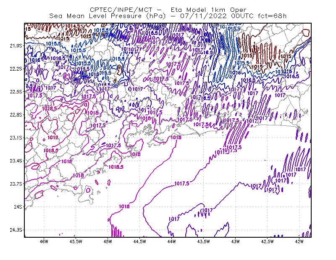Screen dimensions: 336x260
Task: Click the 22.5S latitude axis label
Action: (16, 92)
